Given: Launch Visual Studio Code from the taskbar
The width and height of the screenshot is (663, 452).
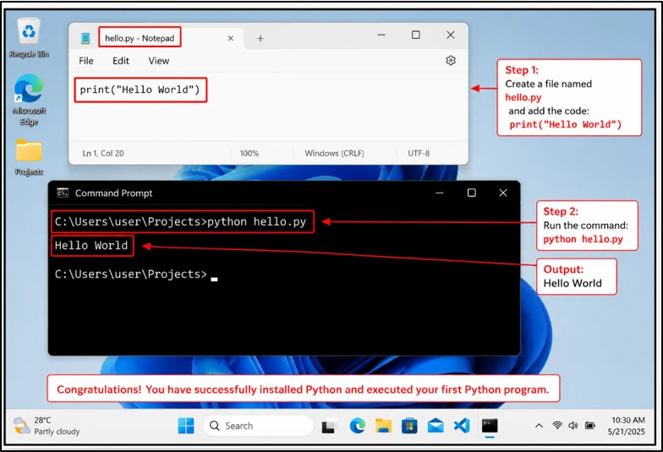Looking at the screenshot, I should click(x=462, y=426).
